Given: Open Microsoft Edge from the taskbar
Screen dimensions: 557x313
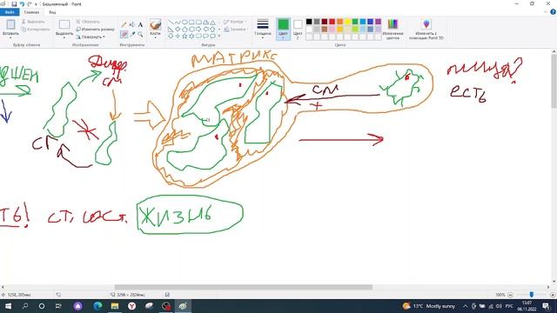Looking at the screenshot, I should tap(97, 306).
